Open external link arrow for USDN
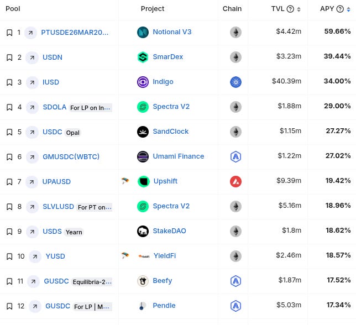Screen dimensions: 356x325 [x=32, y=57]
